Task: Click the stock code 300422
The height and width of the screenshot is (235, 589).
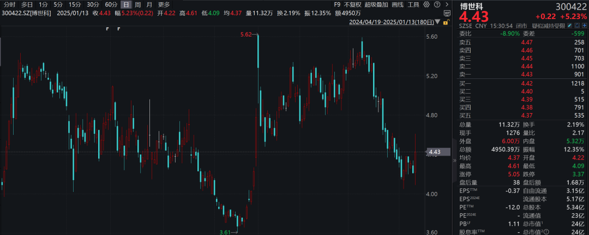Action: pyautogui.click(x=572, y=5)
